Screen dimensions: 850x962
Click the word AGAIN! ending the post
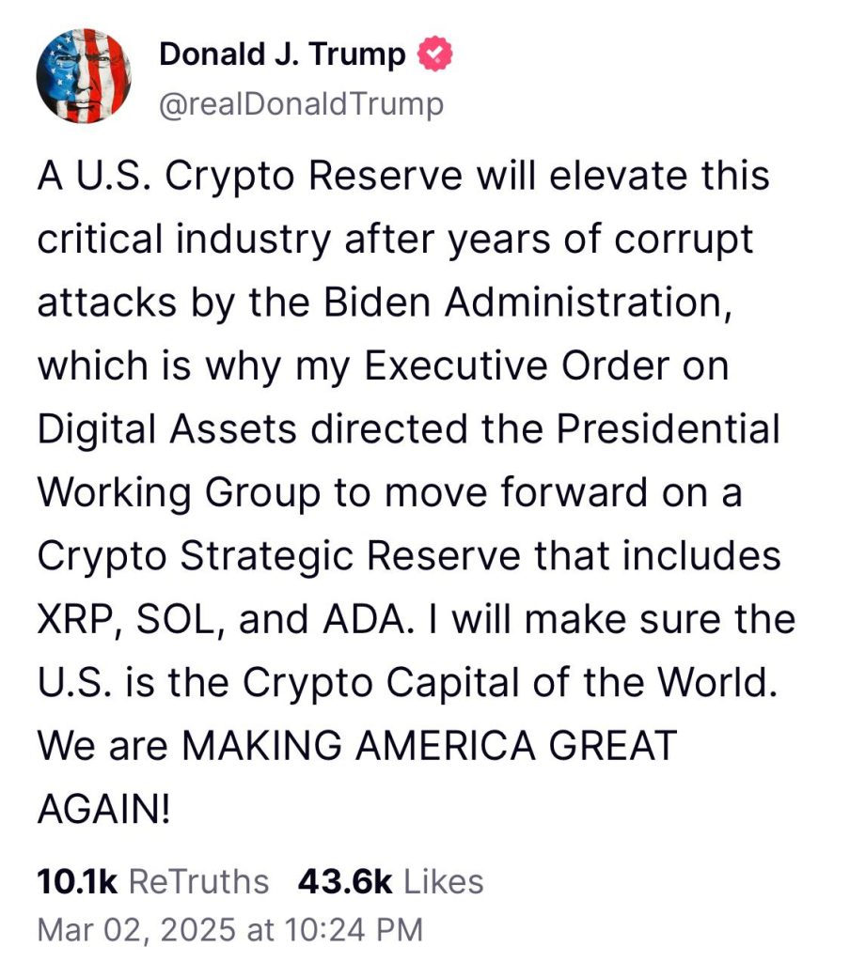tap(103, 809)
